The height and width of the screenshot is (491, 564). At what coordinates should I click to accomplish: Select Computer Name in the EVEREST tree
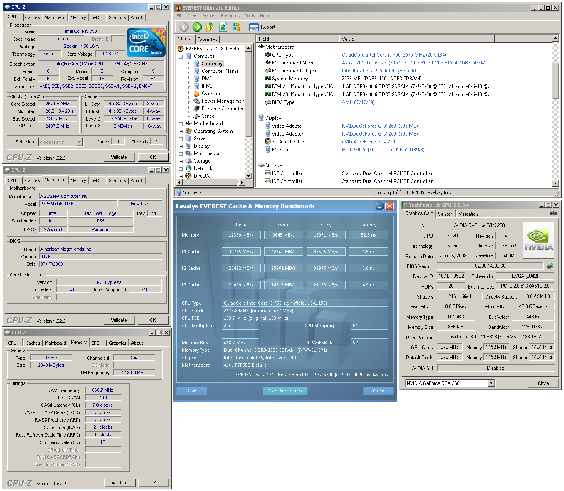coord(216,71)
